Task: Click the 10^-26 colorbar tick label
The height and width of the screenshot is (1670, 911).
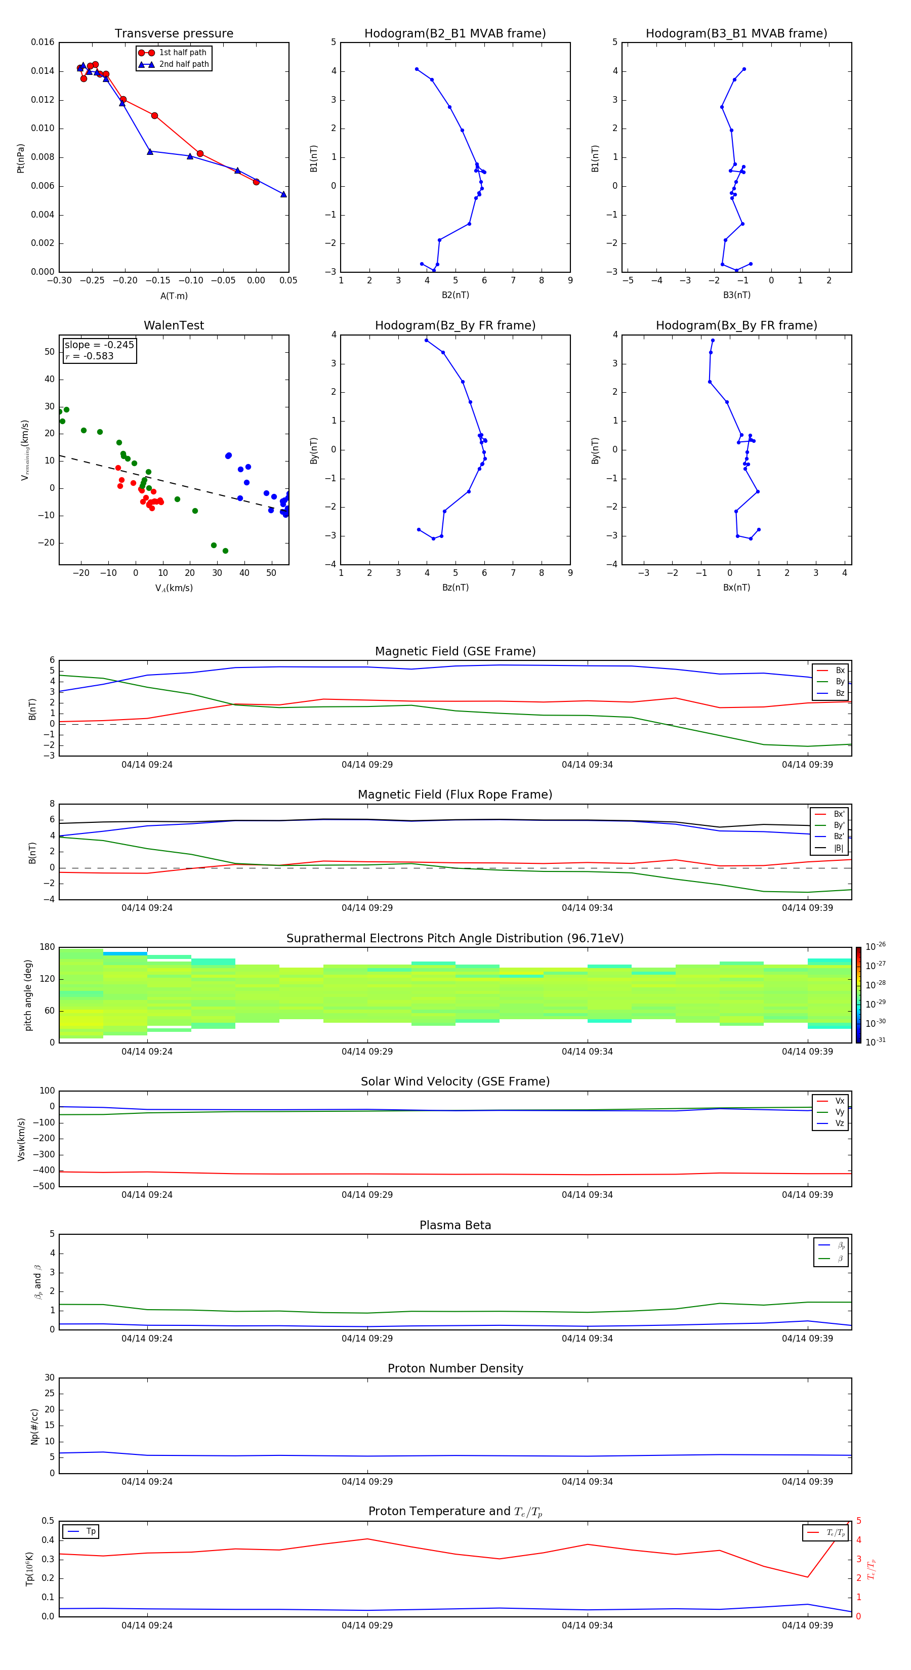Action: click(x=876, y=946)
